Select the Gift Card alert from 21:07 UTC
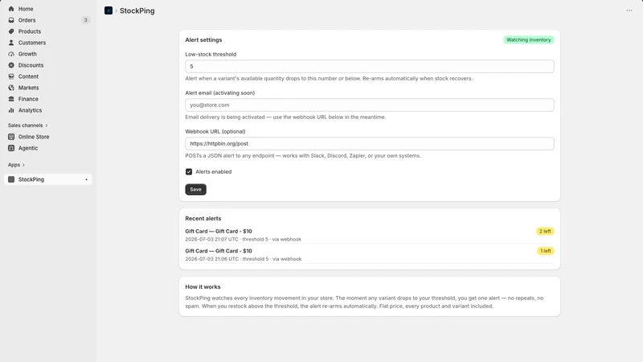 pos(370,235)
